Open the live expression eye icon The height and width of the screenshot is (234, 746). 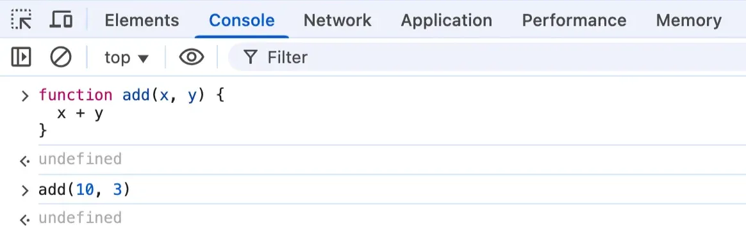tap(191, 57)
